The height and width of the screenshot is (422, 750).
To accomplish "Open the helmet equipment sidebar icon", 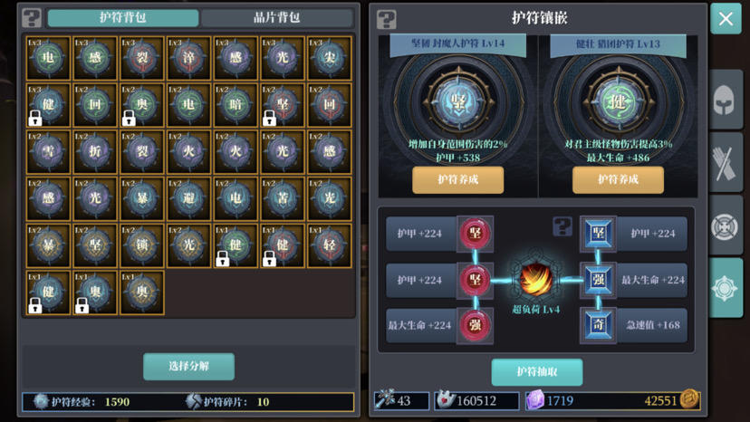I will pyautogui.click(x=726, y=99).
